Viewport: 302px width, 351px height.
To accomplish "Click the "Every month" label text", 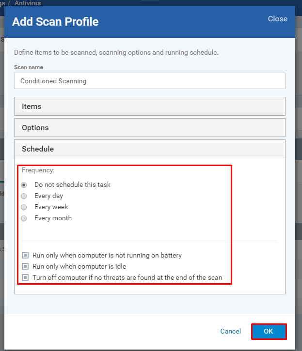I will click(x=53, y=218).
